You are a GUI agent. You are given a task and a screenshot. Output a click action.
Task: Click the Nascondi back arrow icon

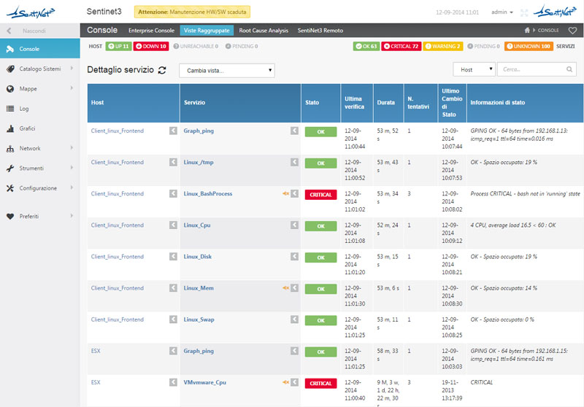(x=9, y=31)
